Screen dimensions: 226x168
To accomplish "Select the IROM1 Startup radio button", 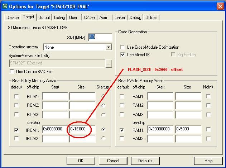I will click(104, 130).
